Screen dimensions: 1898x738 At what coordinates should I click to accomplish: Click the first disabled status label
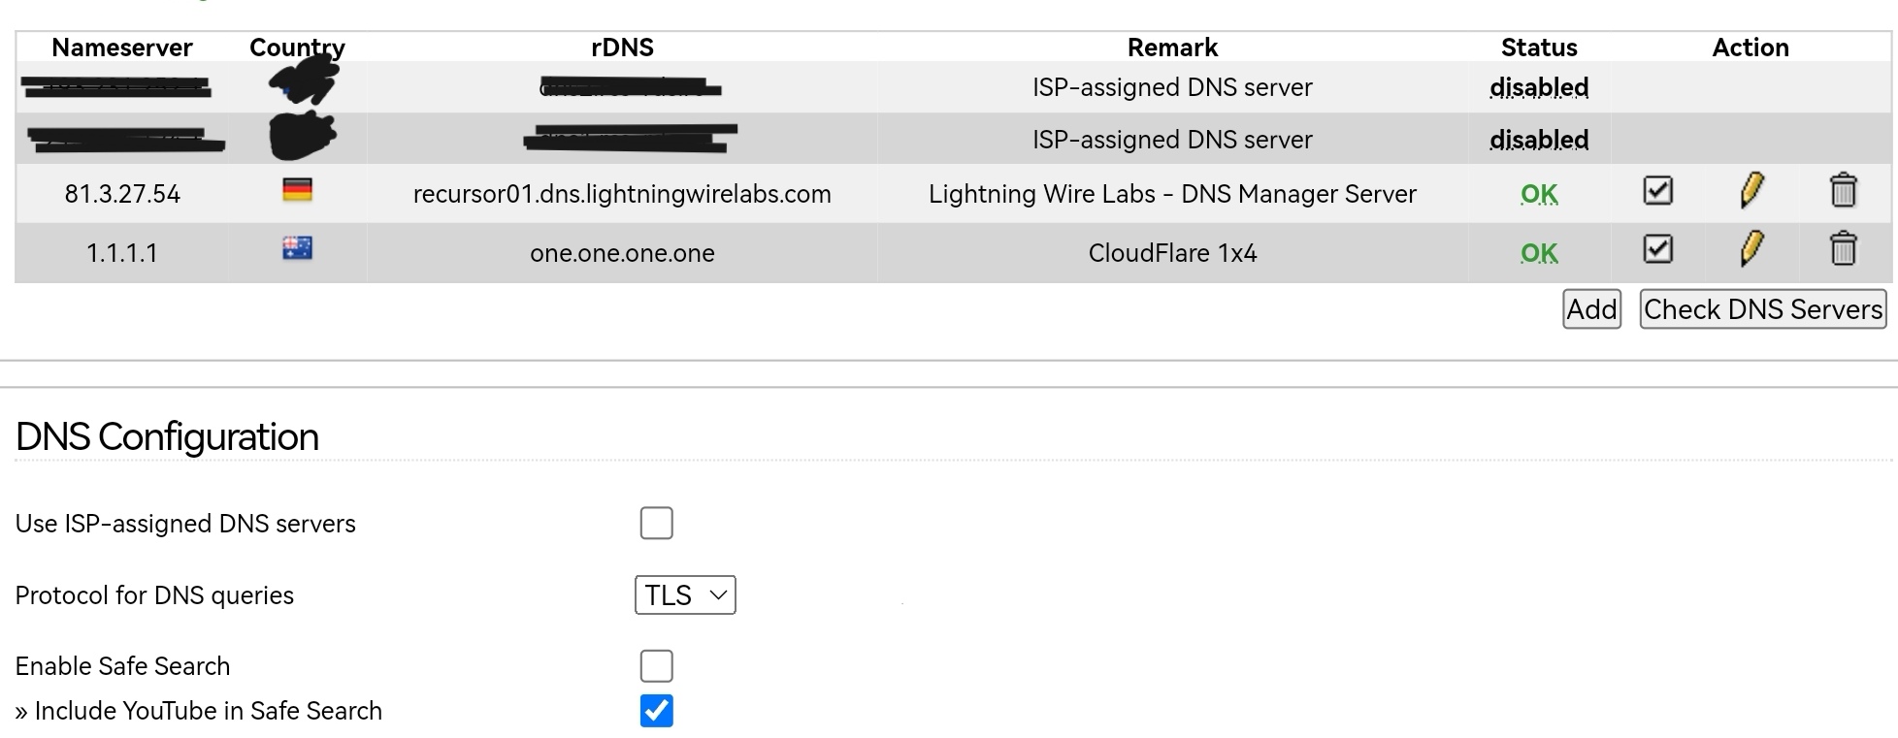click(1539, 87)
